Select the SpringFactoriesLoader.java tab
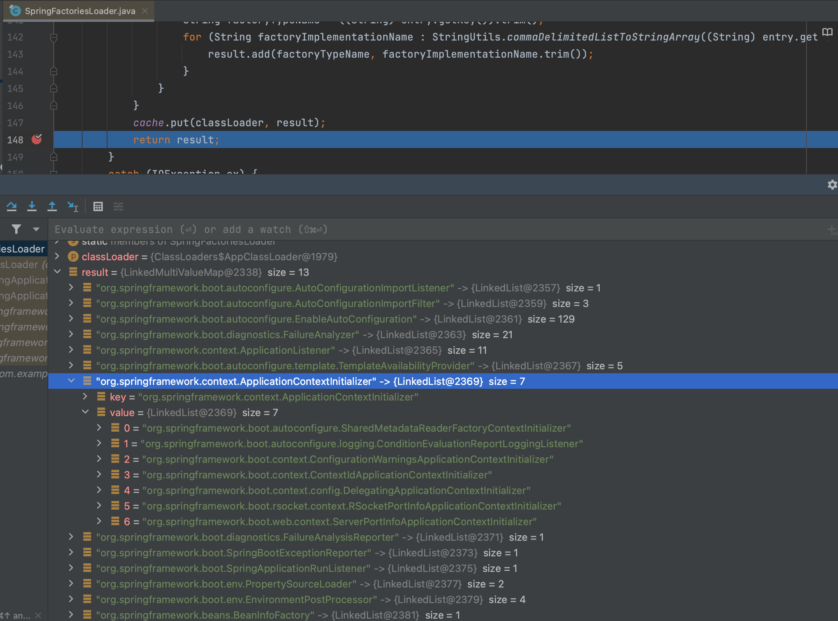Screen dimensions: 838x621 (x=80, y=11)
